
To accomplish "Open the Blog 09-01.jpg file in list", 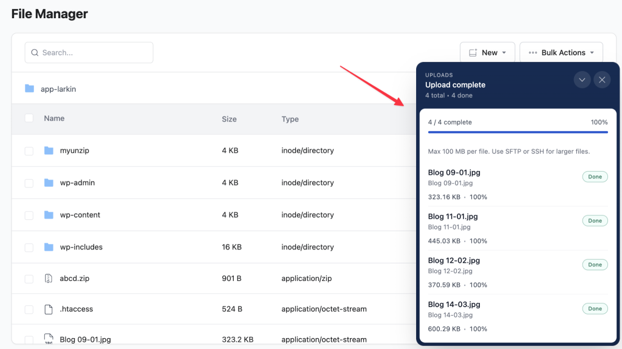I will (x=85, y=339).
